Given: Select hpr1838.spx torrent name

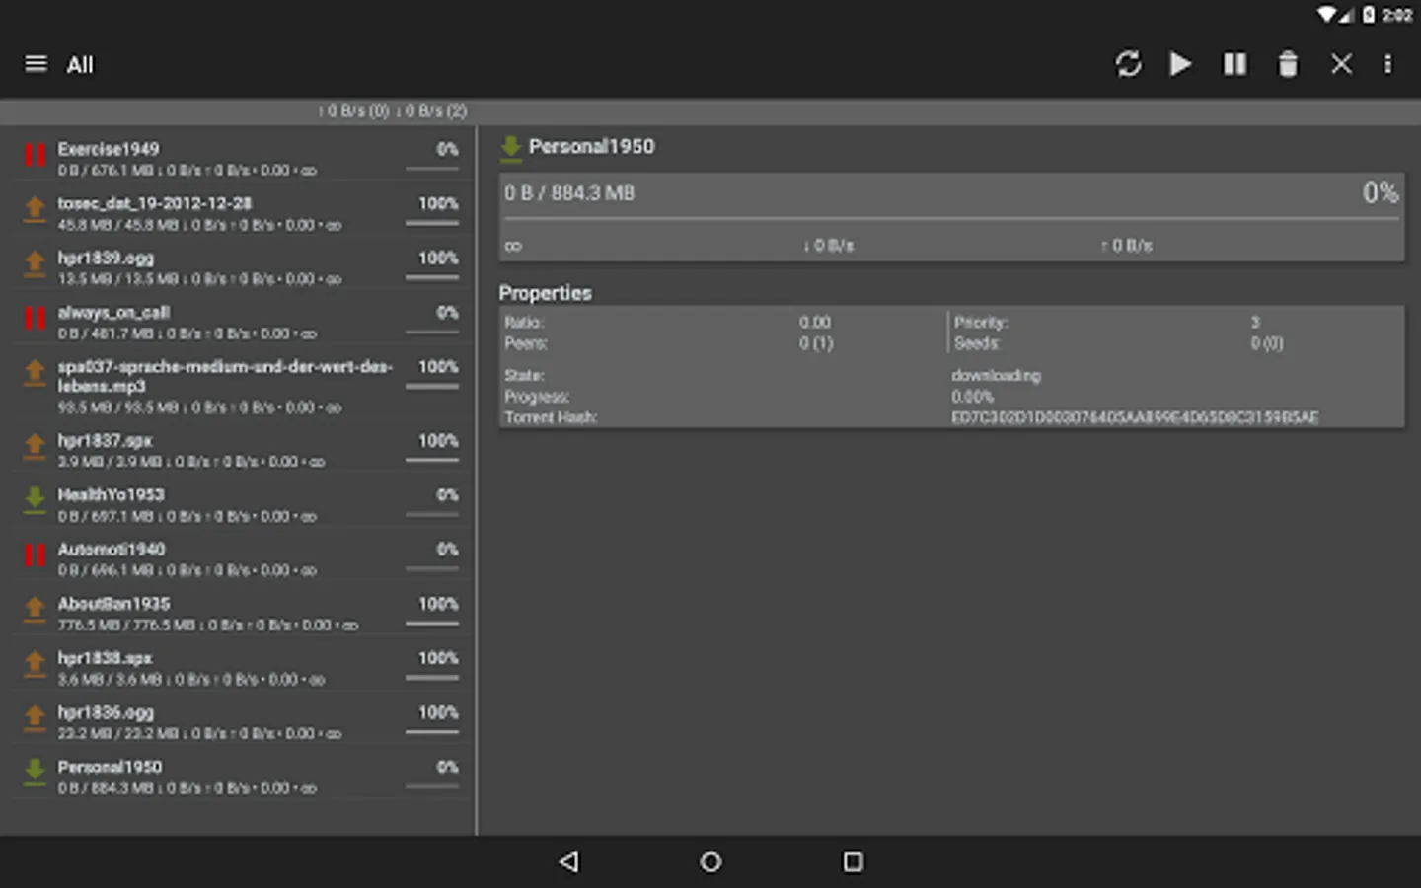Looking at the screenshot, I should (105, 657).
